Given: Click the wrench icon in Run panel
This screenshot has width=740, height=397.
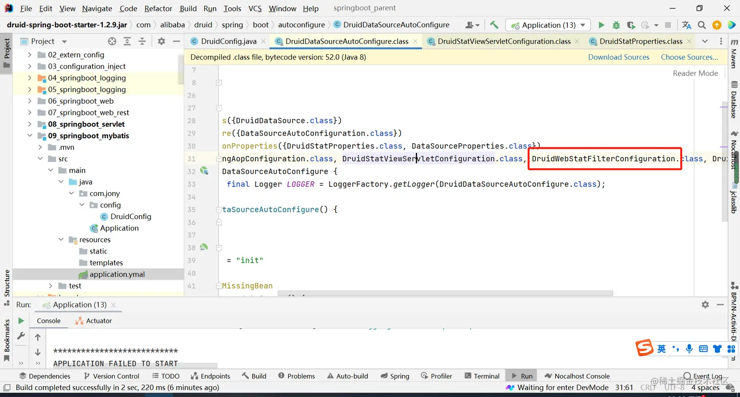Looking at the screenshot, I should click(21, 336).
